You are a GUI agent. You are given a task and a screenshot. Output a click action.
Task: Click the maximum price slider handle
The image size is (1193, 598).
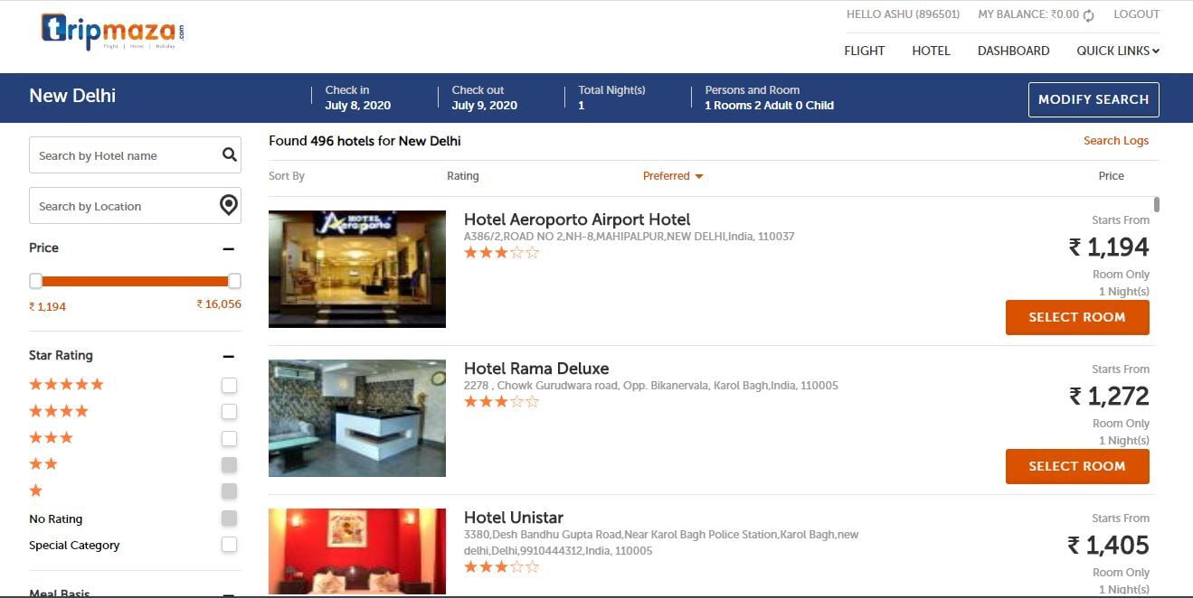point(234,281)
